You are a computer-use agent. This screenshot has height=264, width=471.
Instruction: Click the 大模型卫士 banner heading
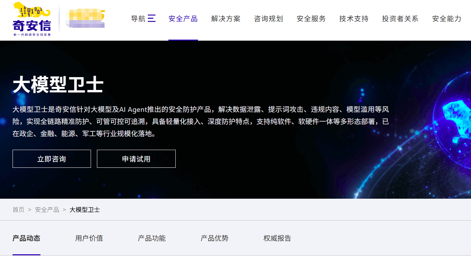click(58, 85)
